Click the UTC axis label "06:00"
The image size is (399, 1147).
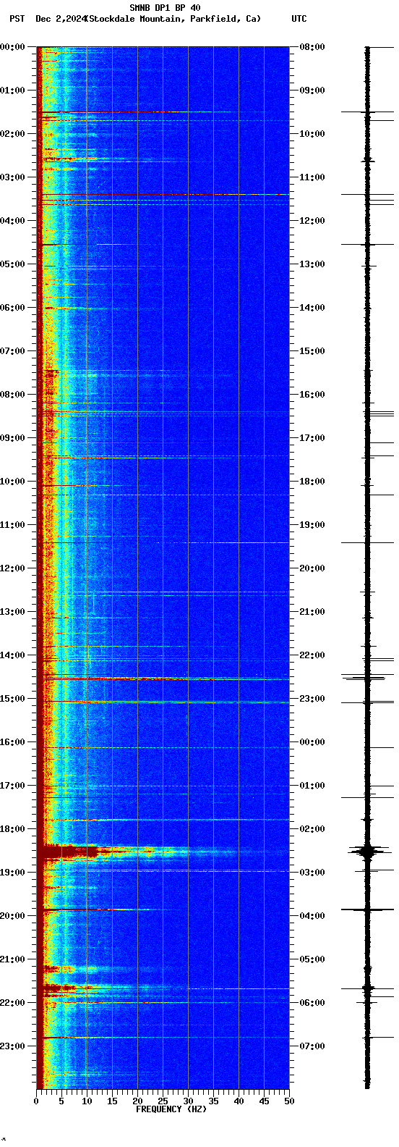click(312, 1003)
